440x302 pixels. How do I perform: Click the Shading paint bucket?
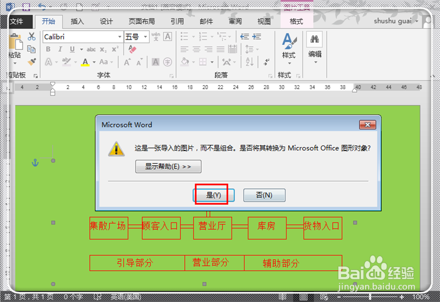point(185,61)
